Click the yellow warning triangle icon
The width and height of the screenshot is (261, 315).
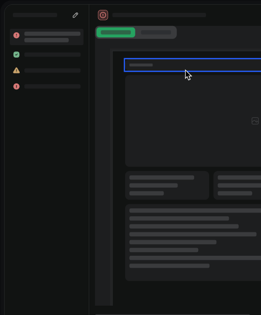tap(17, 71)
